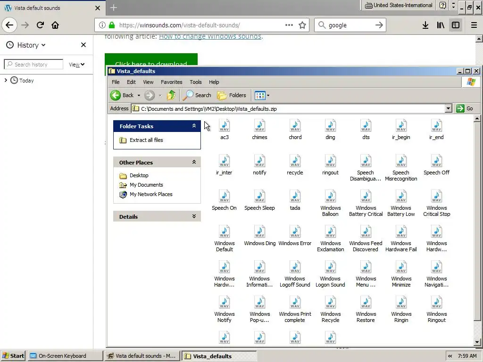
Task: Select the notify WAV file
Action: pyautogui.click(x=260, y=165)
